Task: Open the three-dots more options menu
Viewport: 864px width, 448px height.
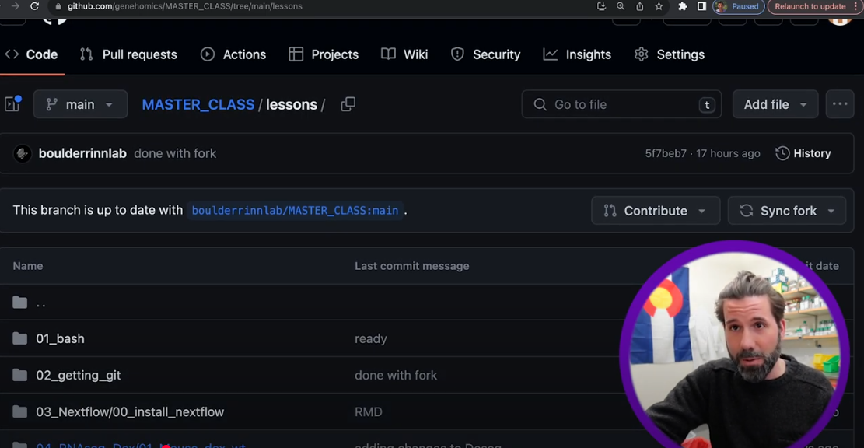Action: [x=840, y=104]
